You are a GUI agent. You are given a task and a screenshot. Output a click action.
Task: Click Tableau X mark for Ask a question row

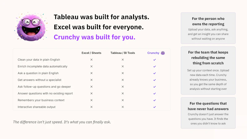(123, 73)
